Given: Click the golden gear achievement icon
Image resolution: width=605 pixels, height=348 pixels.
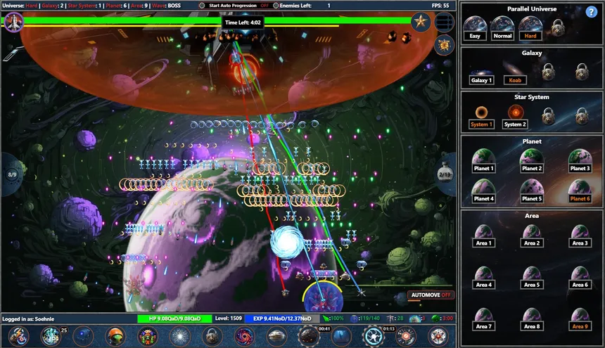Looking at the screenshot, I should click(444, 45).
